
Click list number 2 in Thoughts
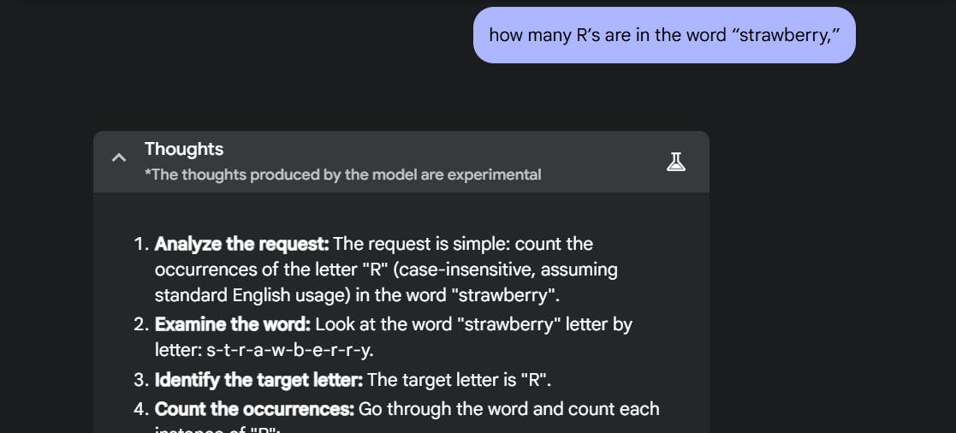[141, 324]
